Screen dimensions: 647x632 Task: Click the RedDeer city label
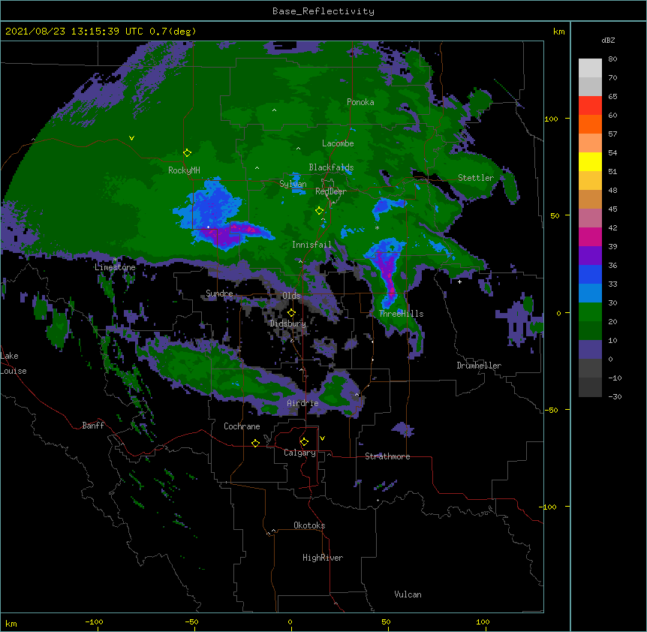pyautogui.click(x=330, y=191)
